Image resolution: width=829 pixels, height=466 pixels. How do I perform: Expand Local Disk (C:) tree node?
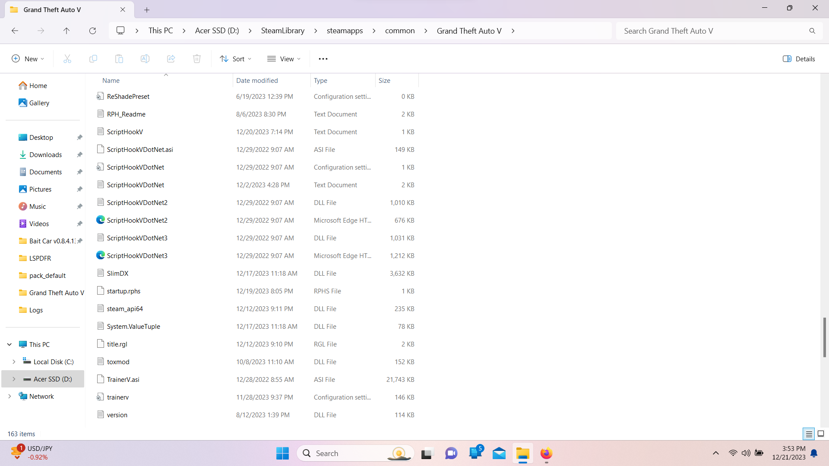[14, 362]
